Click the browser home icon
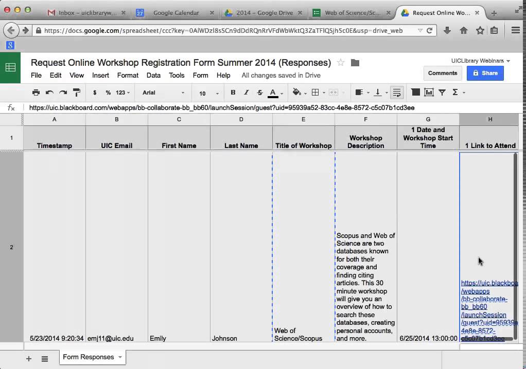The width and height of the screenshot is (526, 369). (464, 30)
